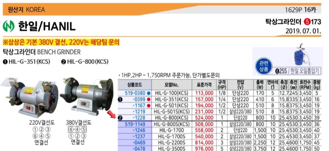Click the 전압(V) column header
329x151 pixels.
coord(240,85)
